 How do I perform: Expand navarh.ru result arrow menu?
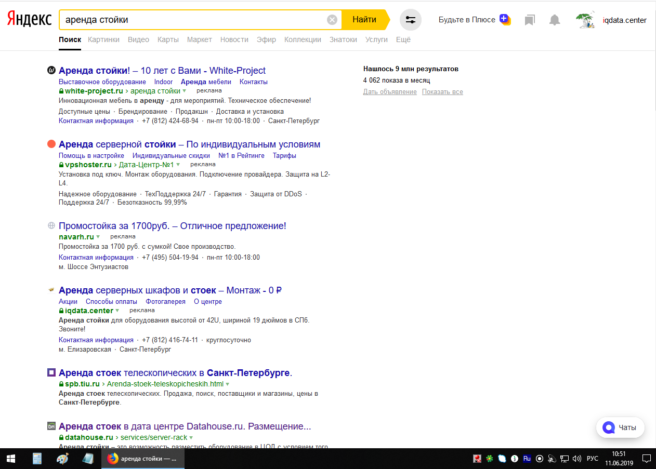pyautogui.click(x=98, y=237)
